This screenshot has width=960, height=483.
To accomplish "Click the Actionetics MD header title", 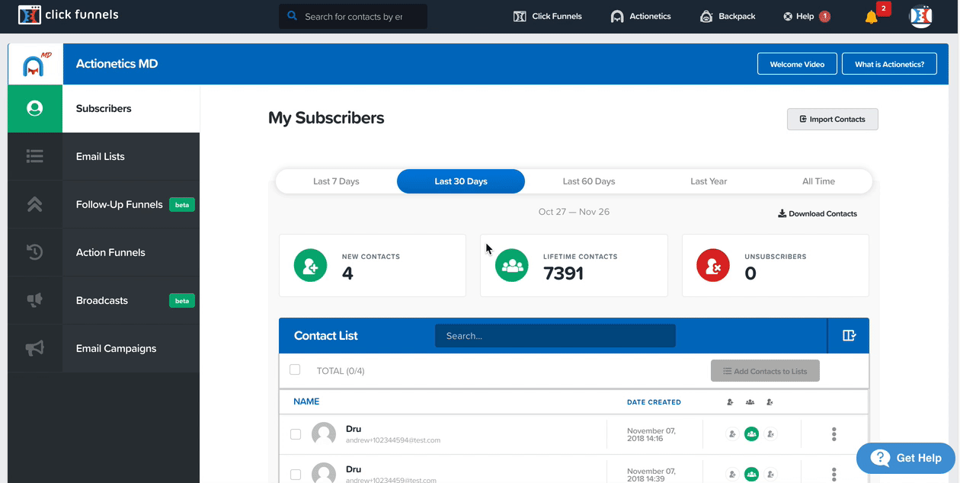I will [x=117, y=64].
